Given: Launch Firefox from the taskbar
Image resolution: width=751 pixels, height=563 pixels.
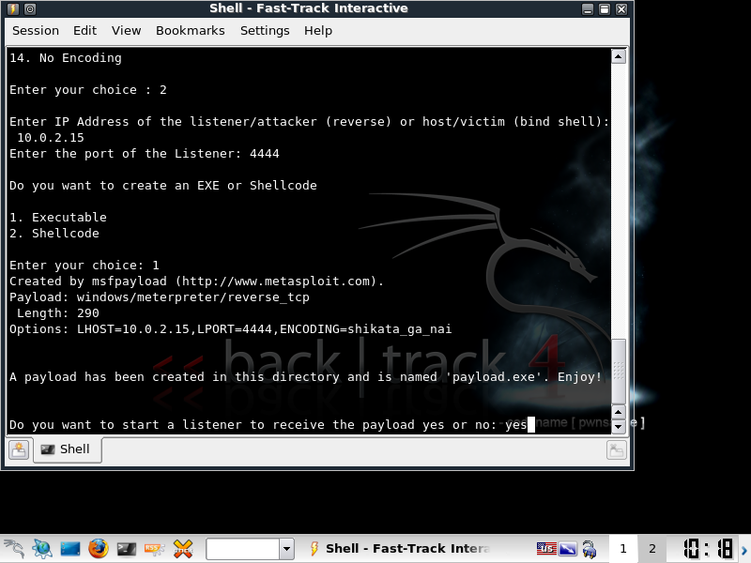Looking at the screenshot, I should pyautogui.click(x=99, y=549).
